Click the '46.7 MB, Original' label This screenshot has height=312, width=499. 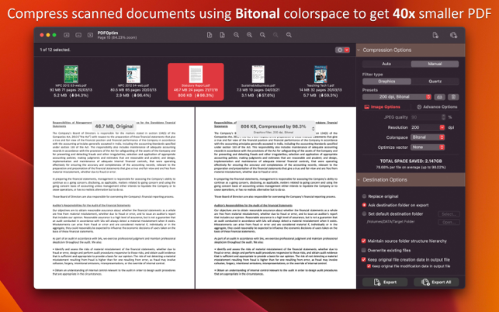(x=114, y=127)
